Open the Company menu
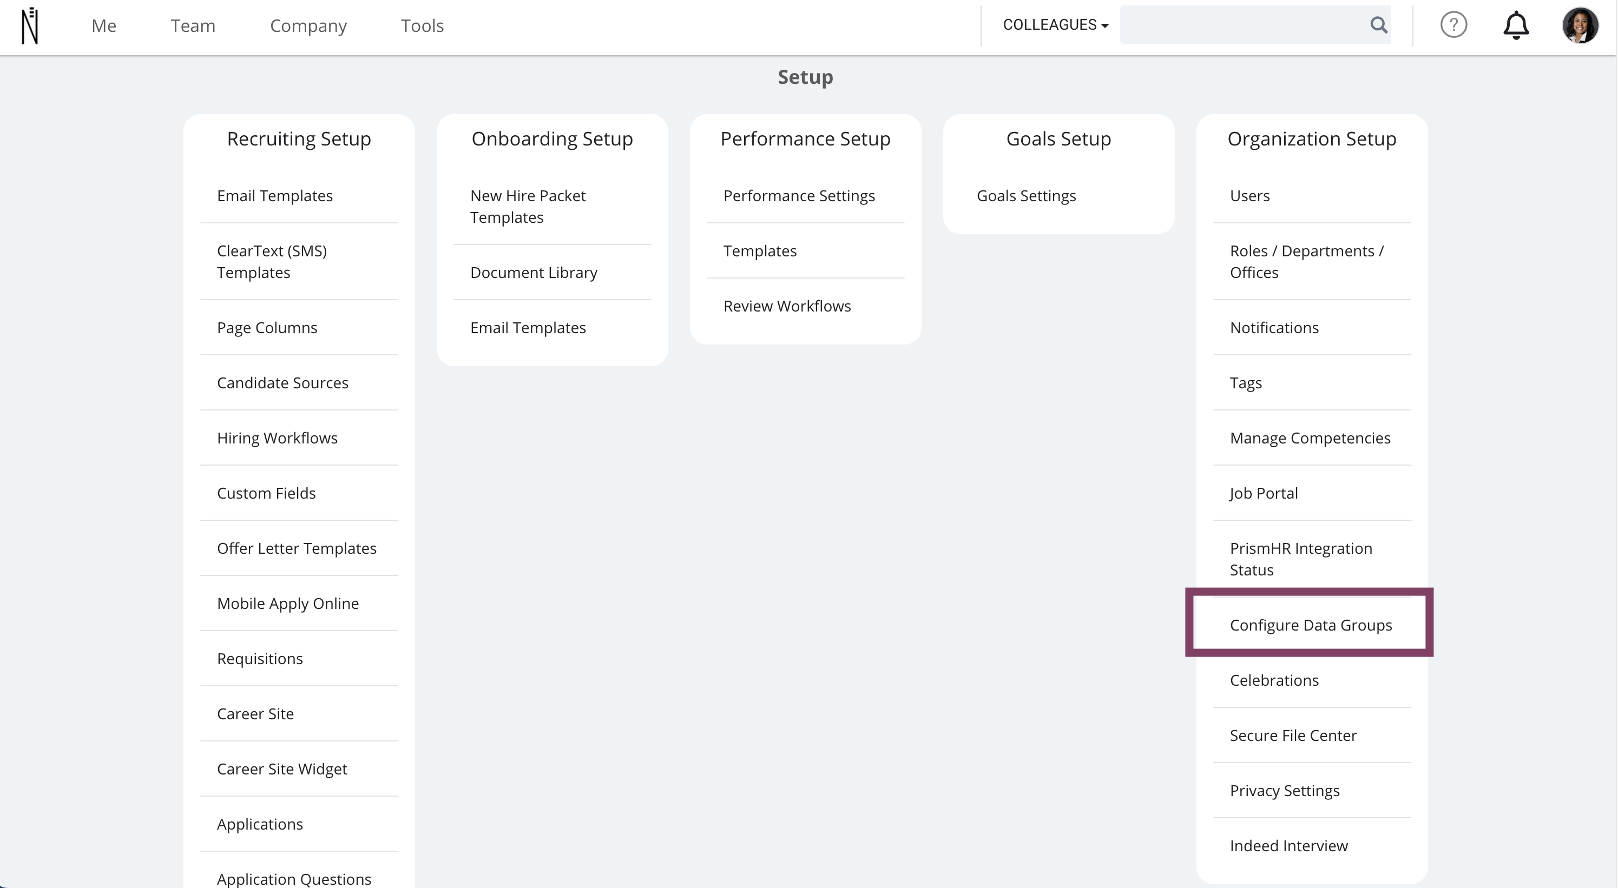Viewport: 1618px width, 888px height. click(308, 26)
